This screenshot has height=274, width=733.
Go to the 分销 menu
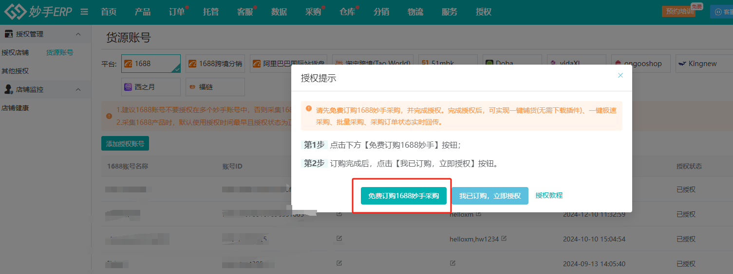381,12
